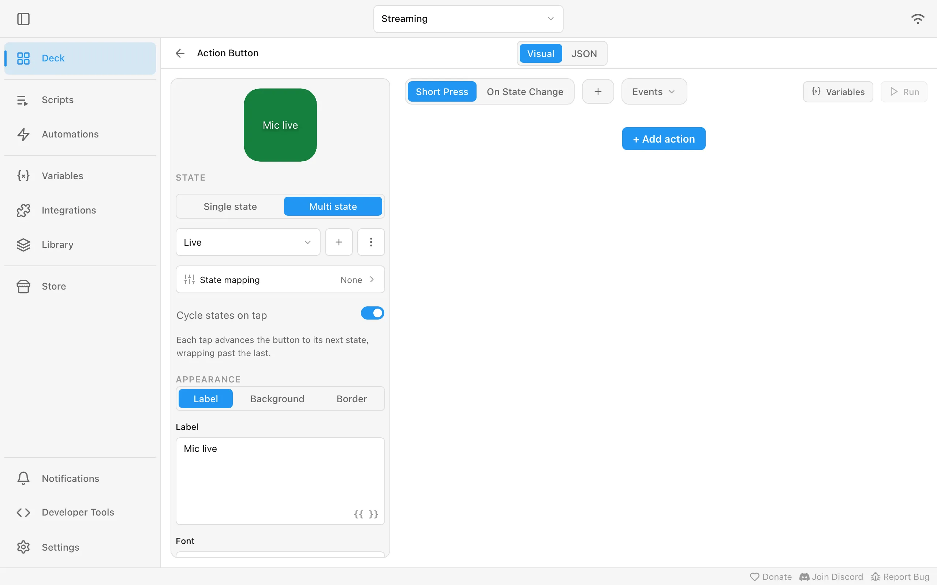Viewport: 937px width, 585px height.
Task: Toggle the sidebar panel icon
Action: pos(23,19)
